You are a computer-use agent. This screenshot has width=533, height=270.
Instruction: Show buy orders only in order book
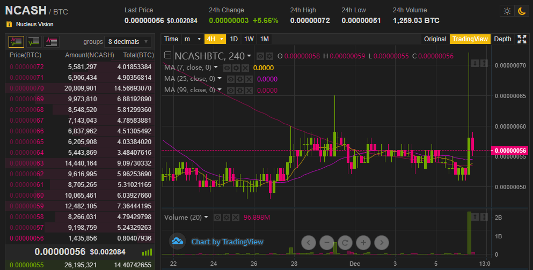point(34,41)
